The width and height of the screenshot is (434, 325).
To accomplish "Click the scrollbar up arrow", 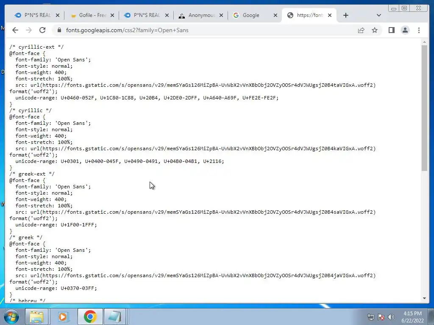I will 424,42.
